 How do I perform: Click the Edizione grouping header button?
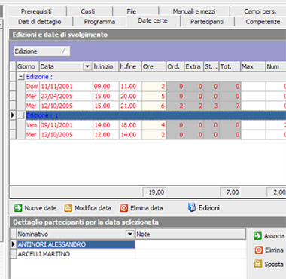(41, 51)
